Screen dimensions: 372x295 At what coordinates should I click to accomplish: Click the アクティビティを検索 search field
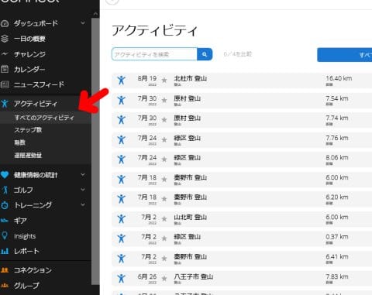click(154, 54)
